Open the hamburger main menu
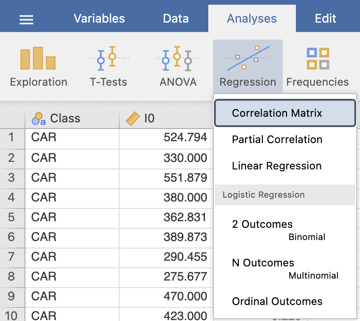 tap(26, 19)
